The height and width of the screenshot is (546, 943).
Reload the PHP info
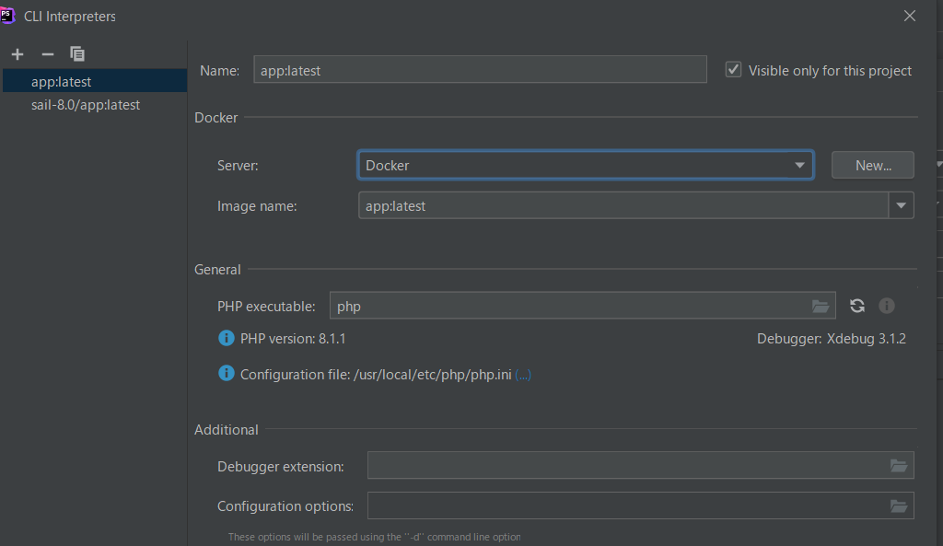[x=857, y=306]
